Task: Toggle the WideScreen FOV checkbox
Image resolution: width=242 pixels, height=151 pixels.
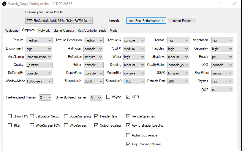Action: pyautogui.click(x=32, y=125)
